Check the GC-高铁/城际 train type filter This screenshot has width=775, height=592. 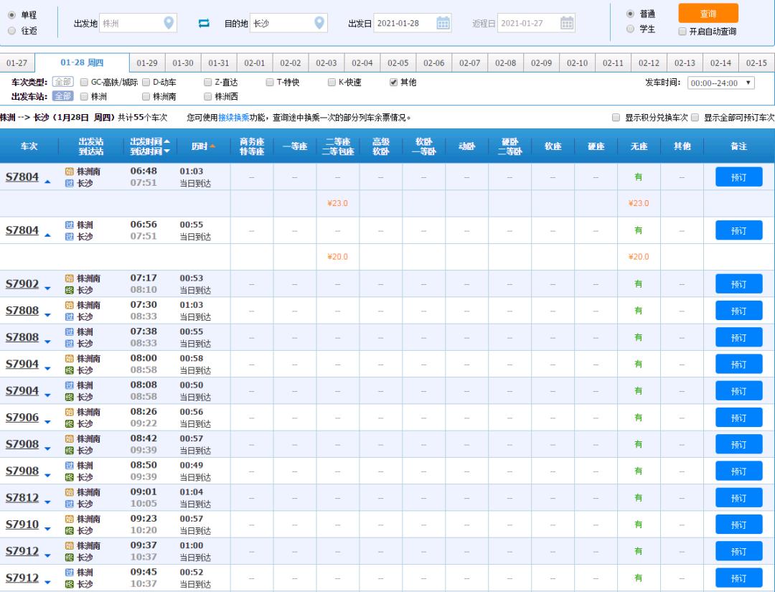pos(84,82)
